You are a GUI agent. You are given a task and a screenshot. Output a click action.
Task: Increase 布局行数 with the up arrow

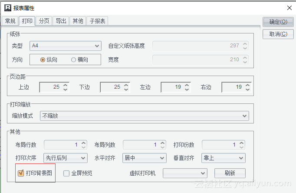tap(84, 143)
